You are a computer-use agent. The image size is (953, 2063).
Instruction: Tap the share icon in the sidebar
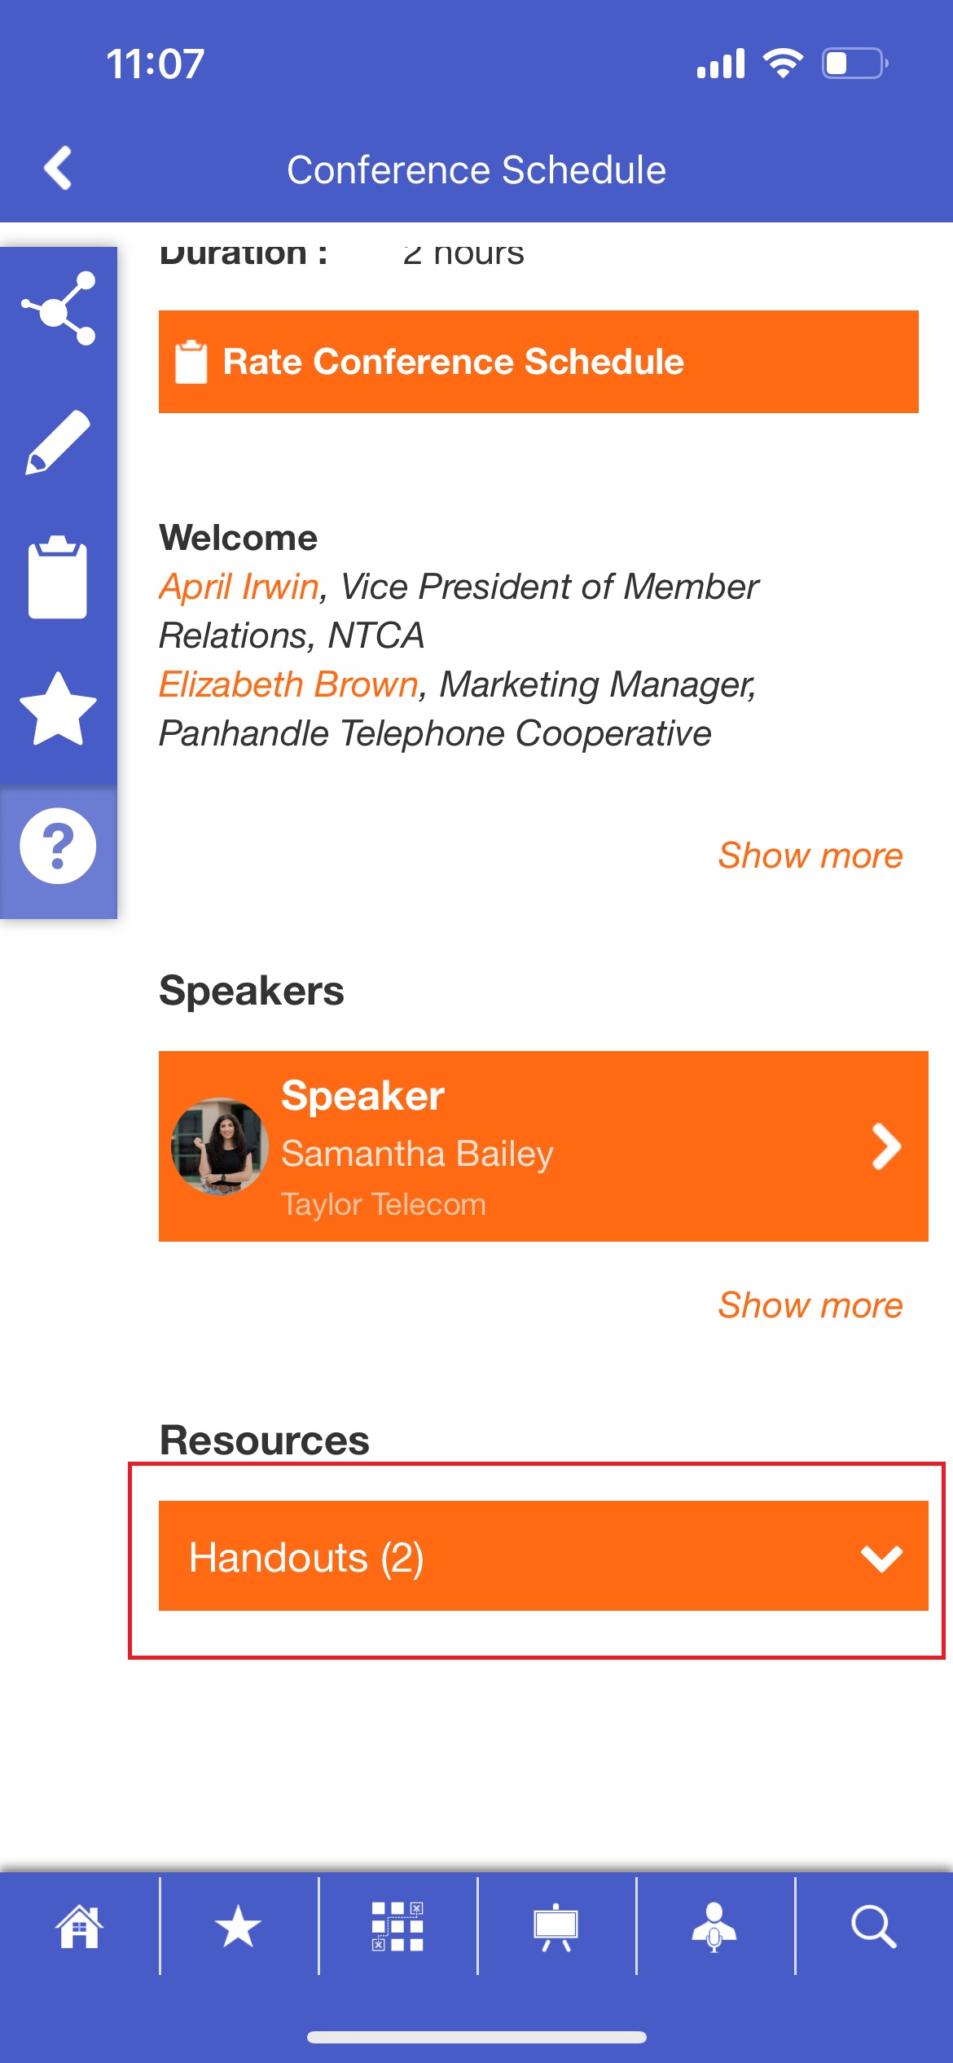coord(58,309)
